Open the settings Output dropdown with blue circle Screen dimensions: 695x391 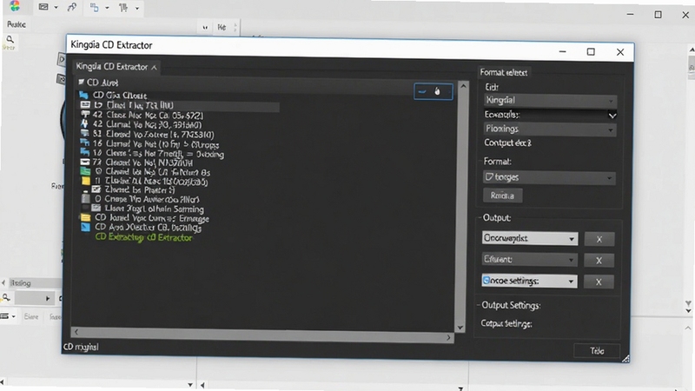529,281
